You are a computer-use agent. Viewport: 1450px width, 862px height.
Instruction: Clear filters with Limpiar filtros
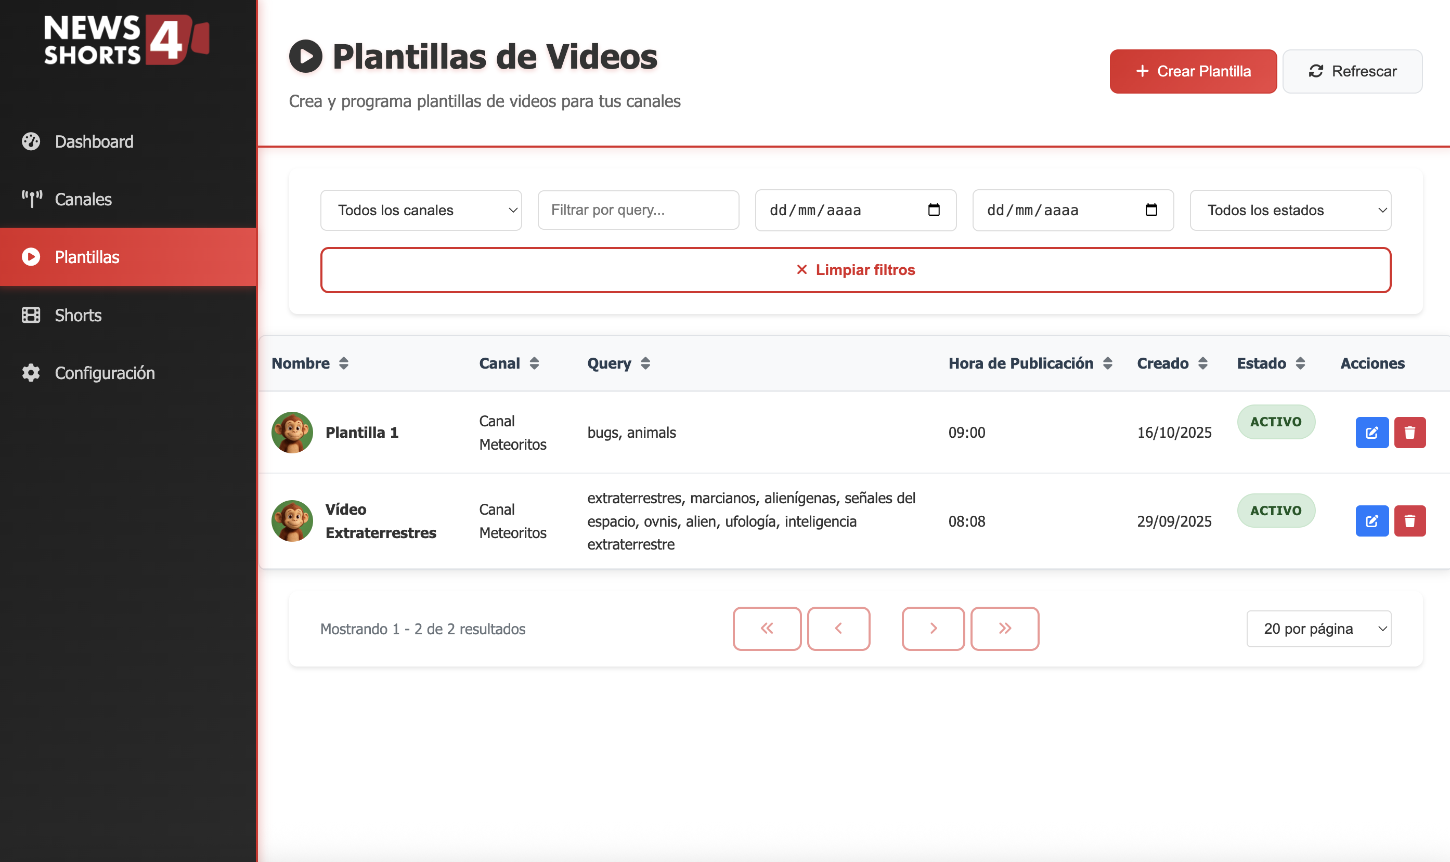point(855,269)
